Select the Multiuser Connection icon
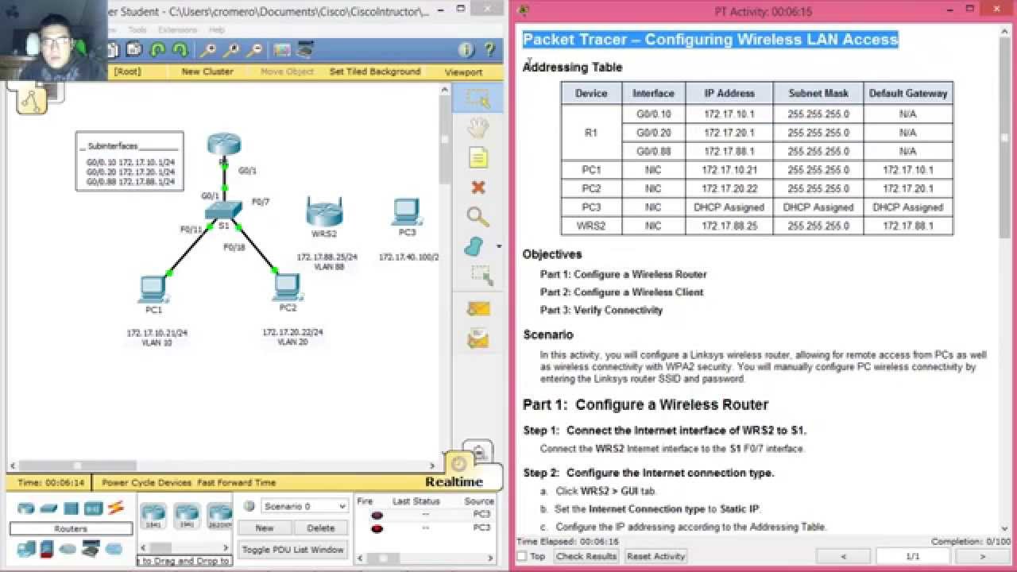This screenshot has height=572, width=1017. pos(114,548)
